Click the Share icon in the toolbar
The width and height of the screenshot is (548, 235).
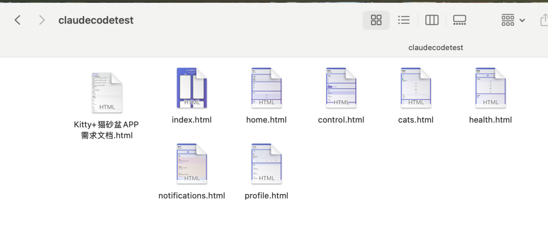(x=544, y=20)
